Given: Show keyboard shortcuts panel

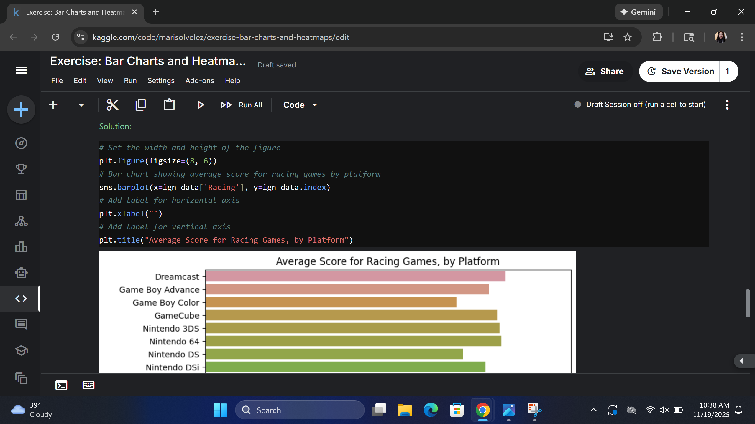Looking at the screenshot, I should click(x=88, y=385).
